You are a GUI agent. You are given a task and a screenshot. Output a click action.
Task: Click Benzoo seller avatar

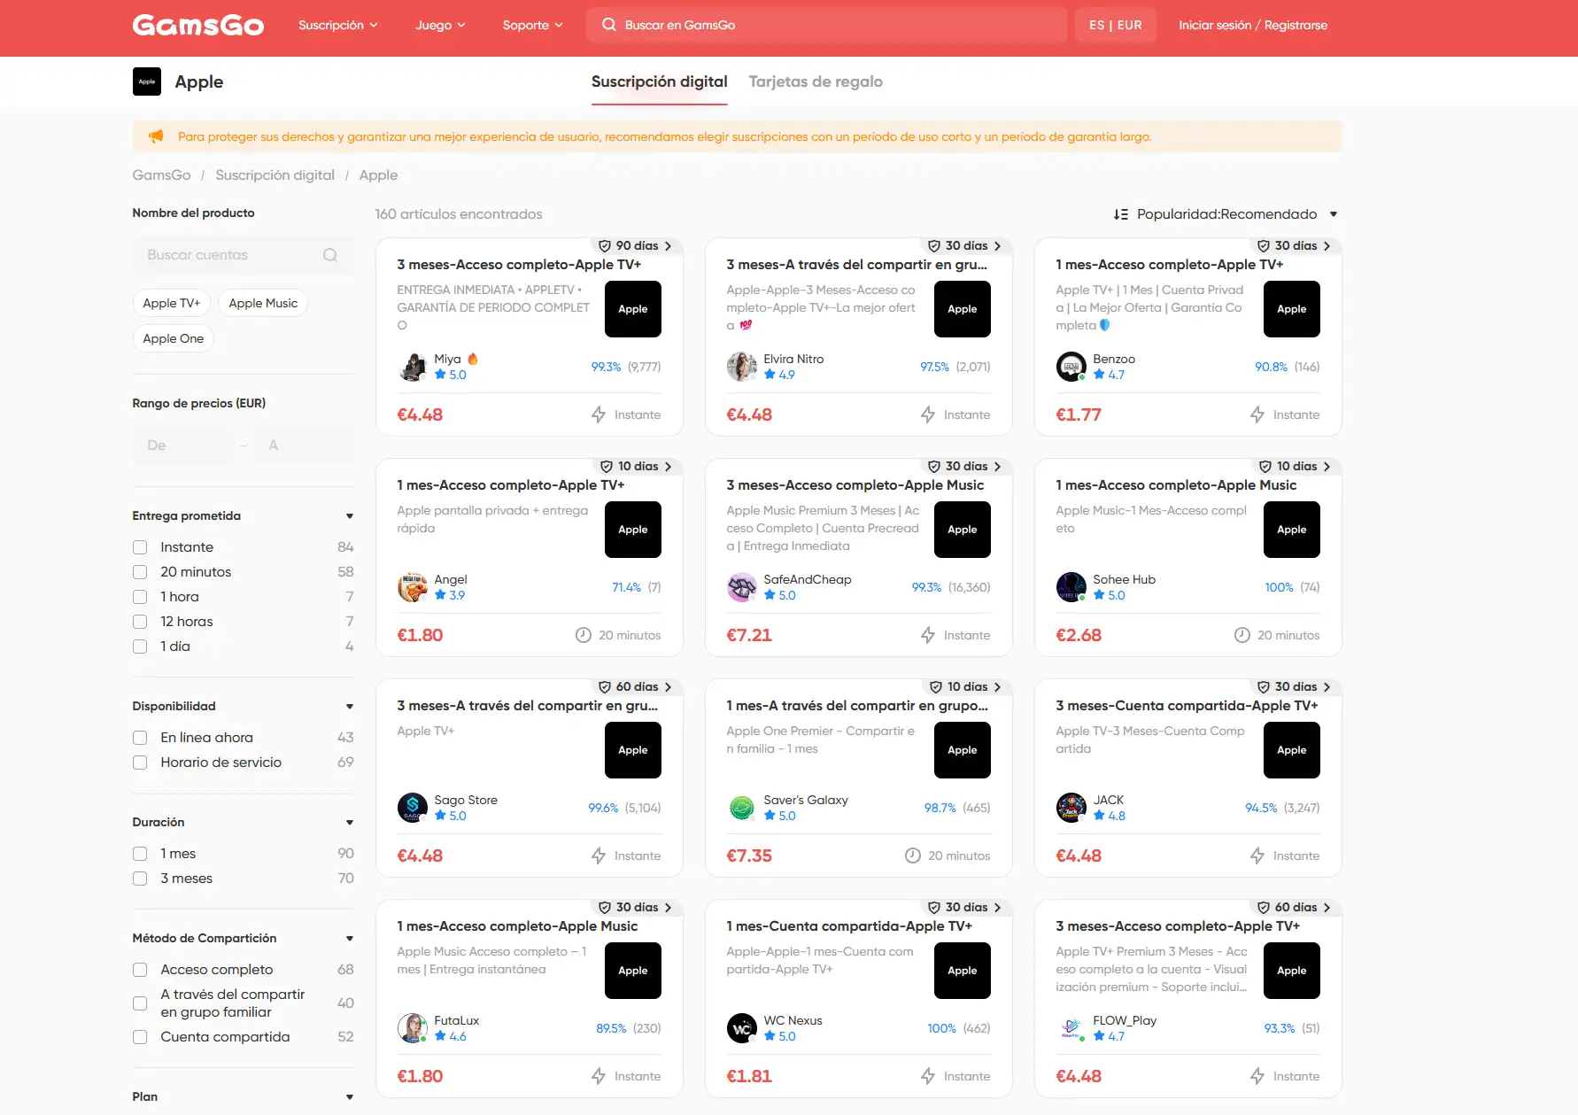point(1071,367)
